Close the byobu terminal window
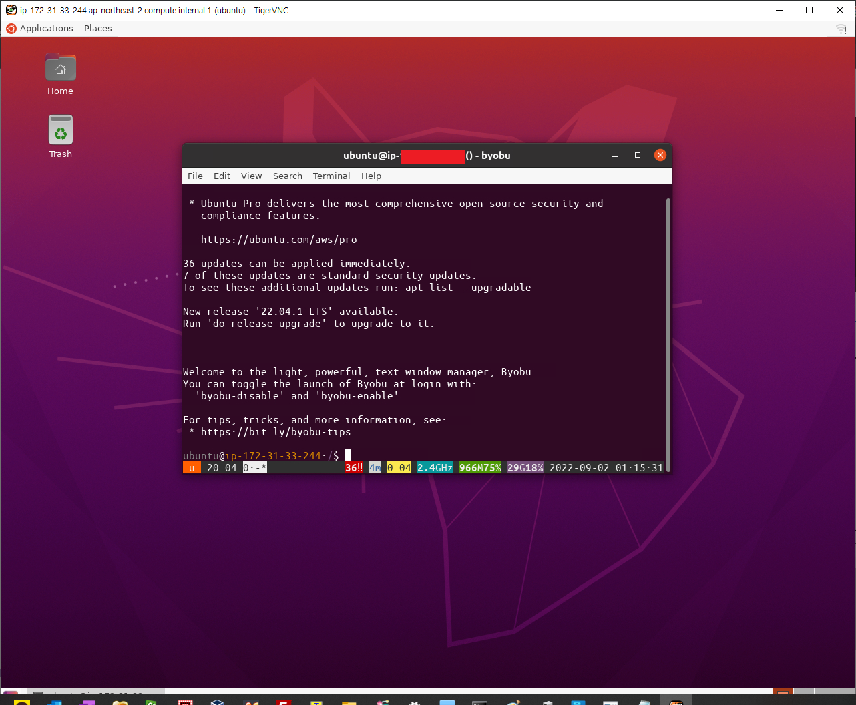 tap(660, 155)
